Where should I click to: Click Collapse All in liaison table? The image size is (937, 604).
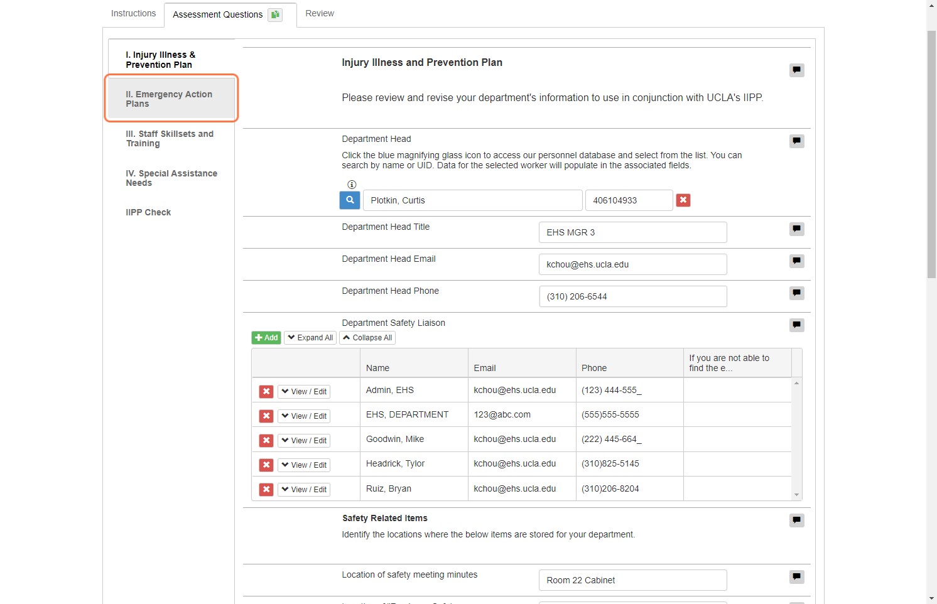tap(367, 338)
